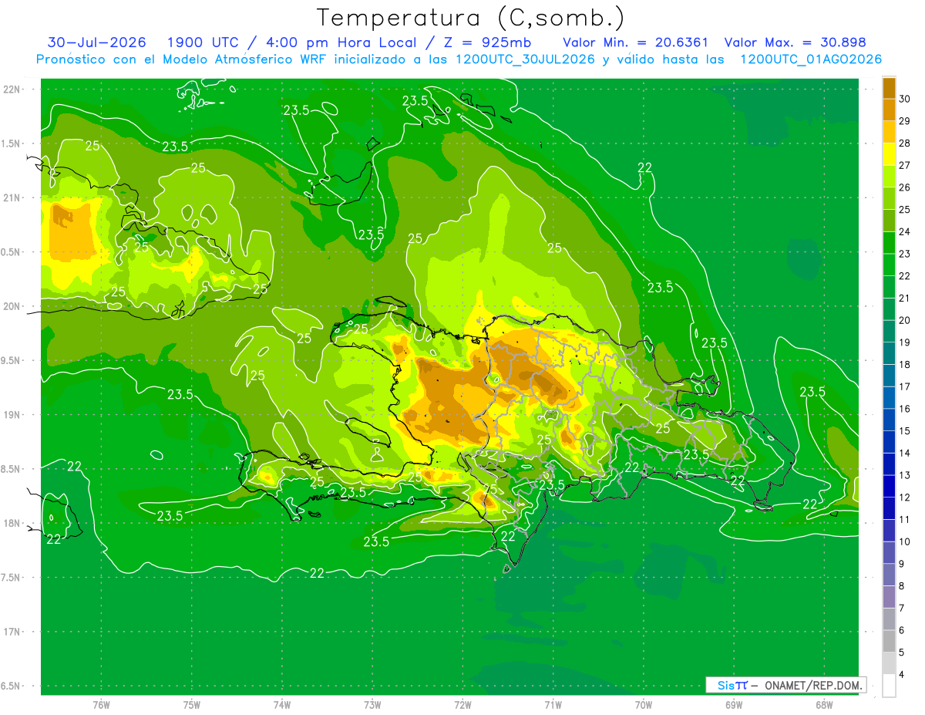Pick the orange band between 29 and 30

coord(889,110)
